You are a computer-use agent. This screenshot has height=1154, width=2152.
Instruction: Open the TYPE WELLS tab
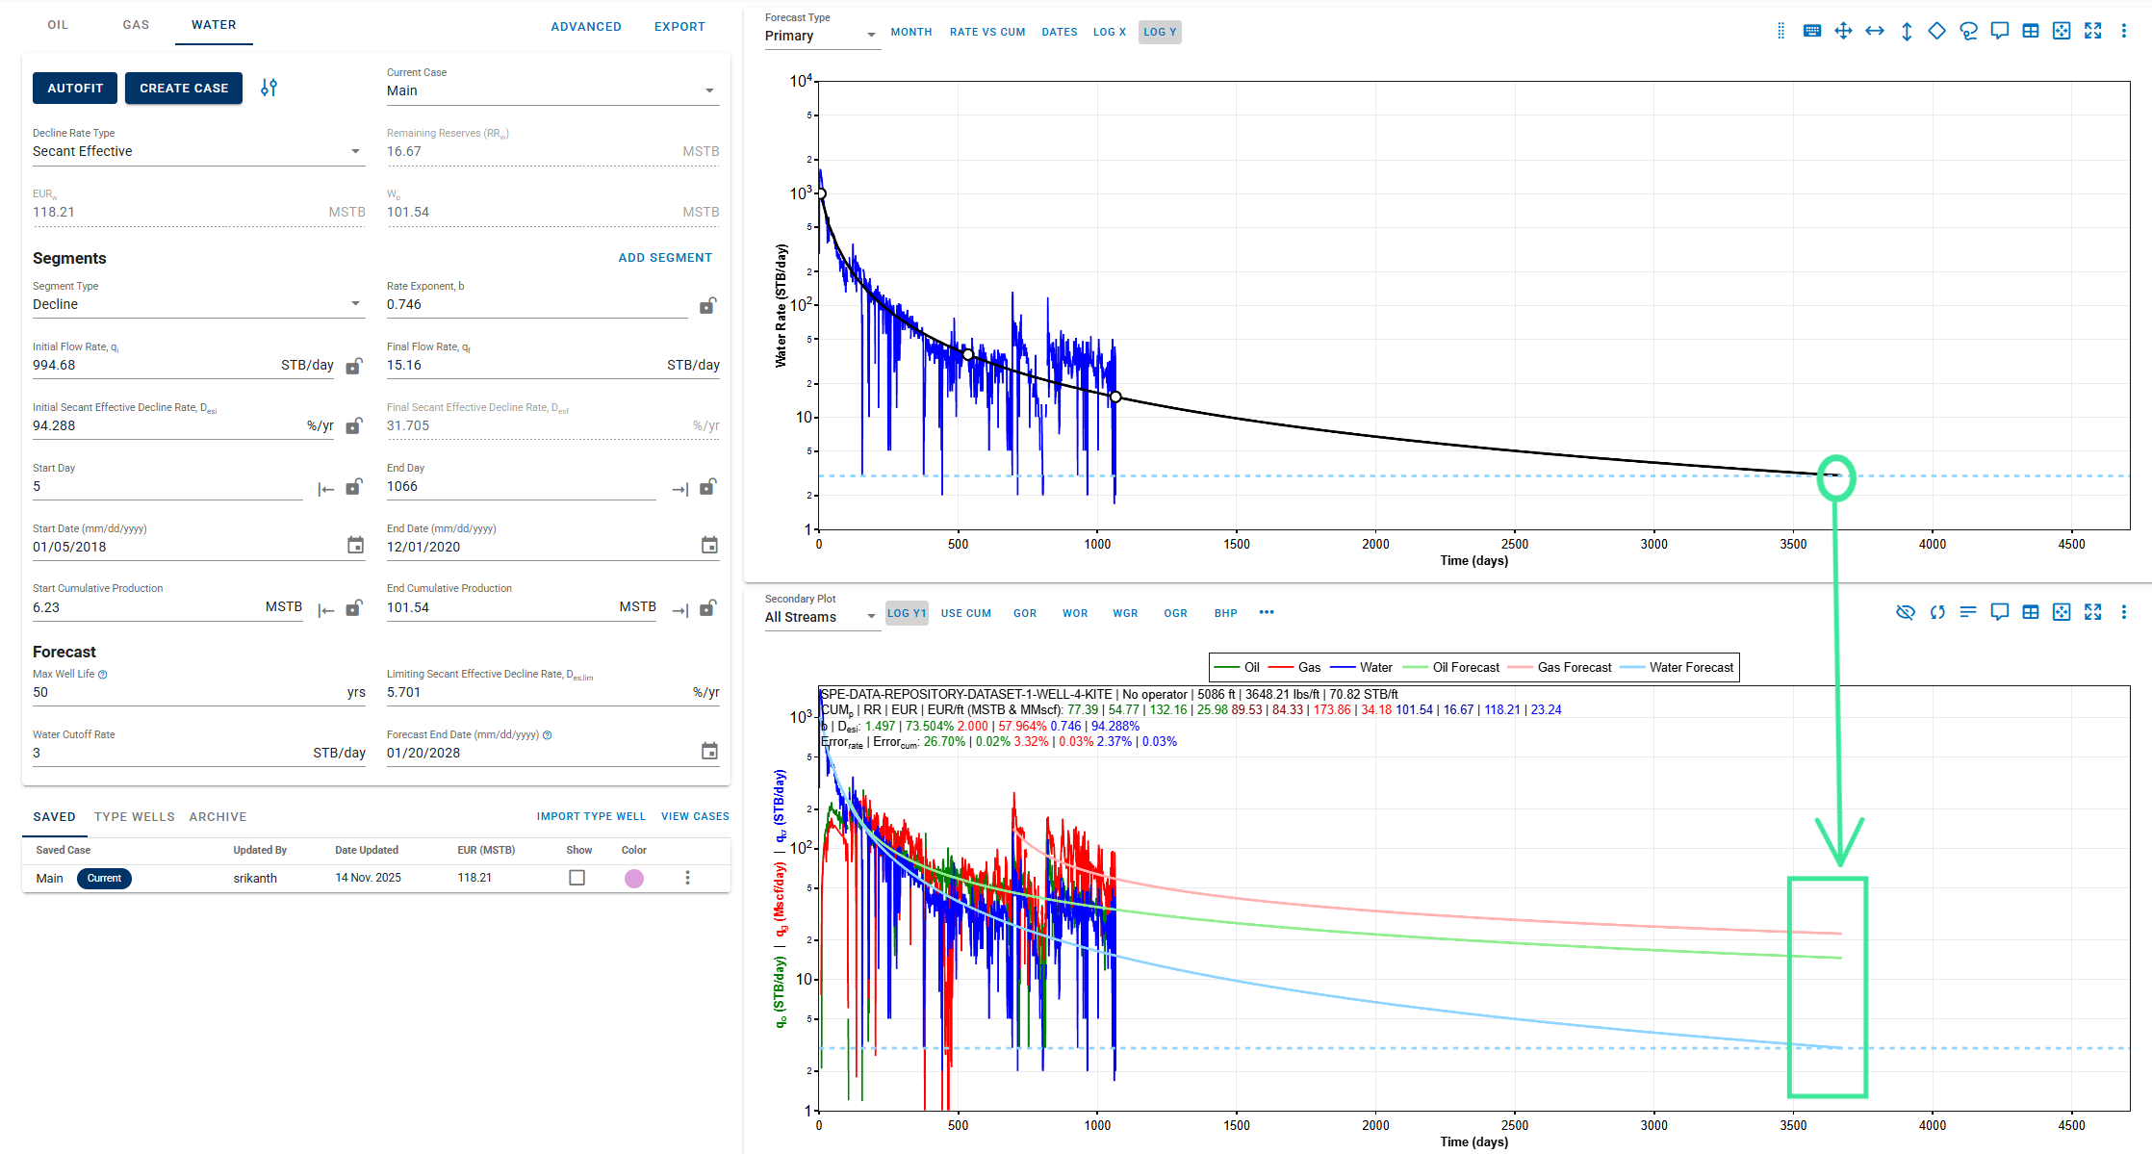pyautogui.click(x=134, y=816)
